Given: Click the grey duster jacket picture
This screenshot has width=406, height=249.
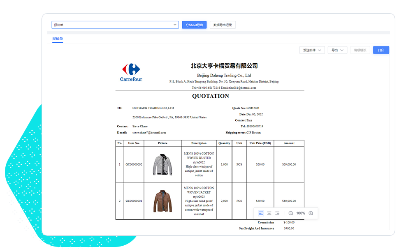Looking at the screenshot, I should pyautogui.click(x=162, y=164).
